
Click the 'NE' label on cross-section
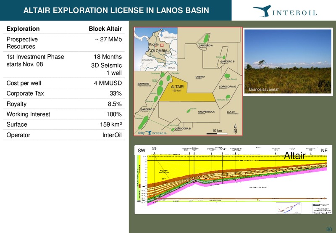coord(324,151)
